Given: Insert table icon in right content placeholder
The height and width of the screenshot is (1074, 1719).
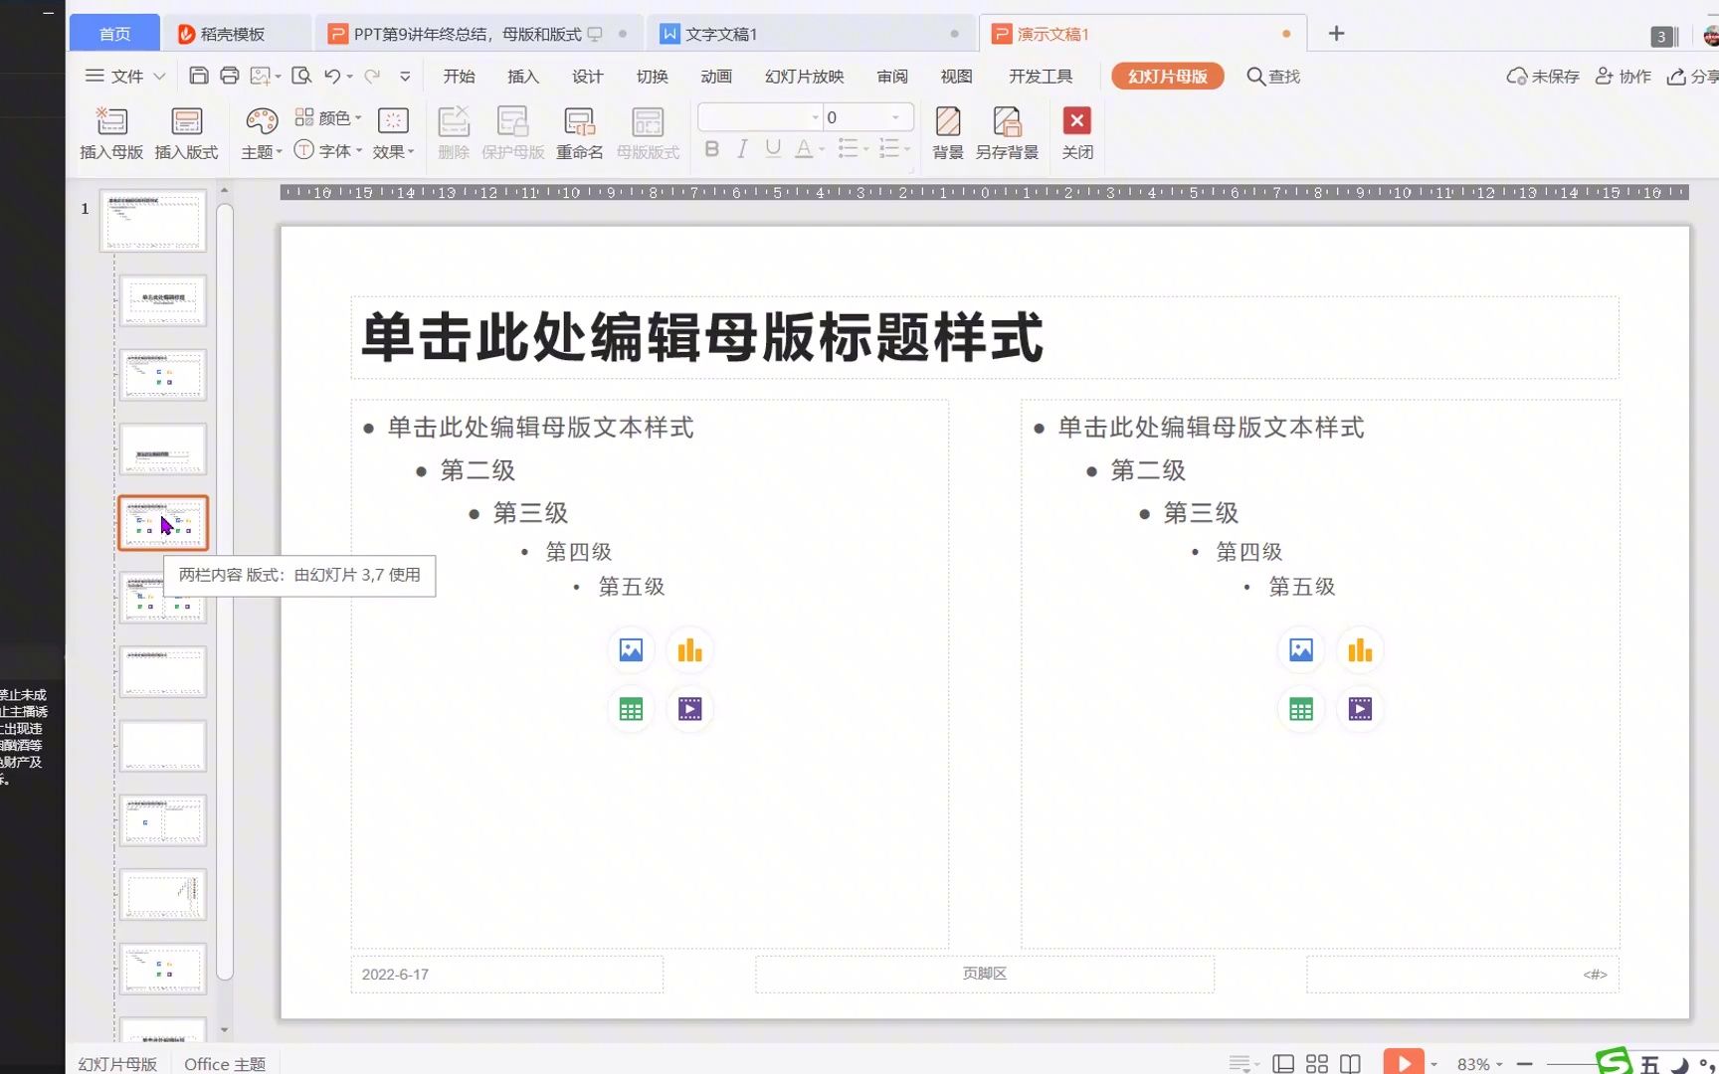Looking at the screenshot, I should 1301,709.
